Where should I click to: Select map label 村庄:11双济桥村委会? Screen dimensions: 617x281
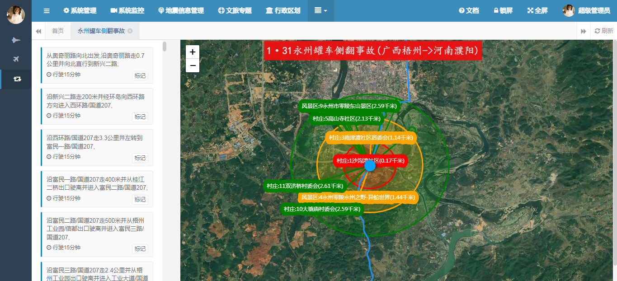(x=305, y=186)
